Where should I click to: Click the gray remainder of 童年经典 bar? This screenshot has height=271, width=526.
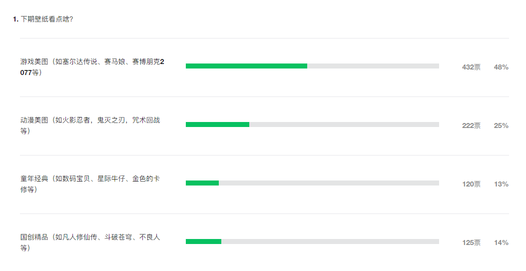pos(329,183)
